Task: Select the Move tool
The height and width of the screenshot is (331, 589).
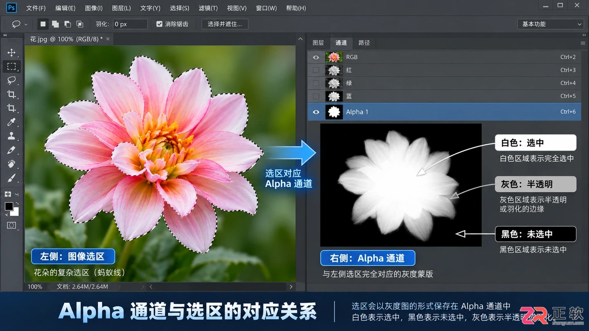Action: point(11,52)
